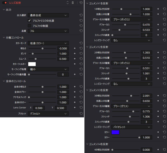Add keyframe for 明るさ parameter
The width and height of the screenshot is (167, 153).
pyautogui.click(x=75, y=48)
